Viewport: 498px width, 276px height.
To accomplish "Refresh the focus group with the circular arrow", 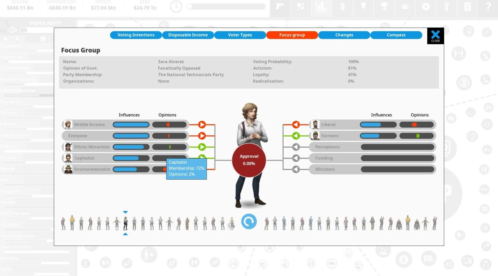I will coord(249,222).
